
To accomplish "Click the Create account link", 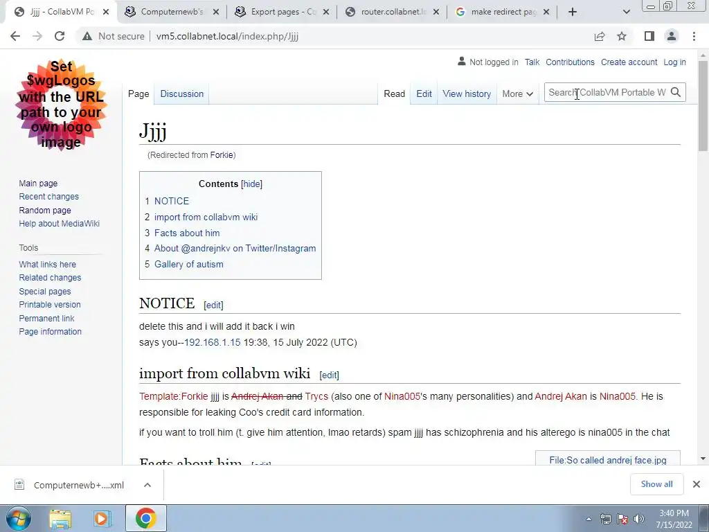I will pos(629,62).
